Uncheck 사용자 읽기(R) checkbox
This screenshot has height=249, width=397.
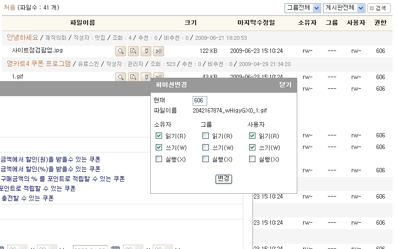252,136
